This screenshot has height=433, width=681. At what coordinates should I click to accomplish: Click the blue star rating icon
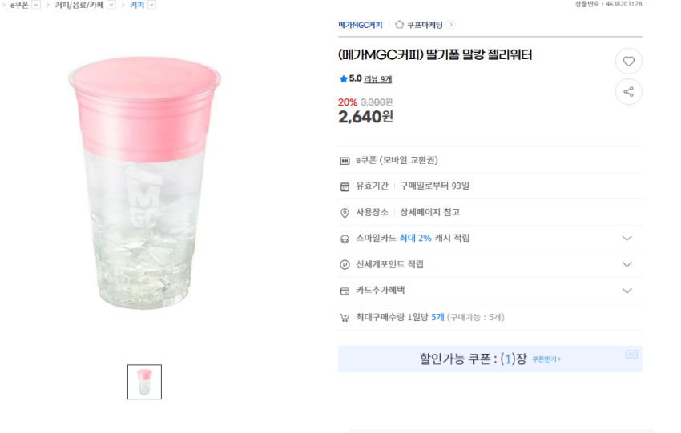tap(343, 79)
